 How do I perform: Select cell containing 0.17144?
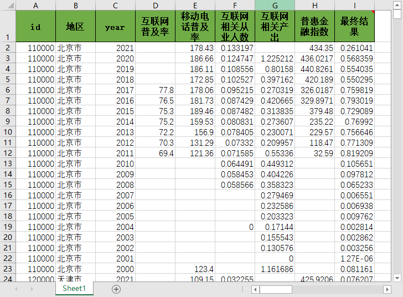(x=275, y=227)
